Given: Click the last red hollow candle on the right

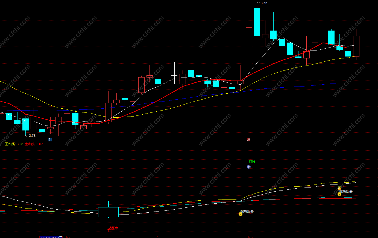Looking at the screenshot, I should [x=356, y=46].
